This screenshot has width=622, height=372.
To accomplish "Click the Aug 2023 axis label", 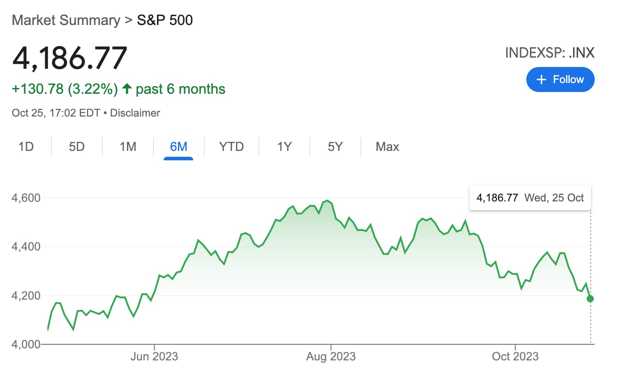I will pyautogui.click(x=330, y=356).
